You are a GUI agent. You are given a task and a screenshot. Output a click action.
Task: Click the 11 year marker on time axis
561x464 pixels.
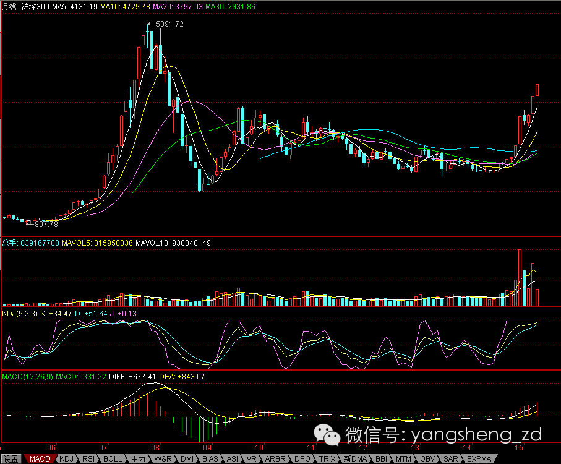point(311,447)
